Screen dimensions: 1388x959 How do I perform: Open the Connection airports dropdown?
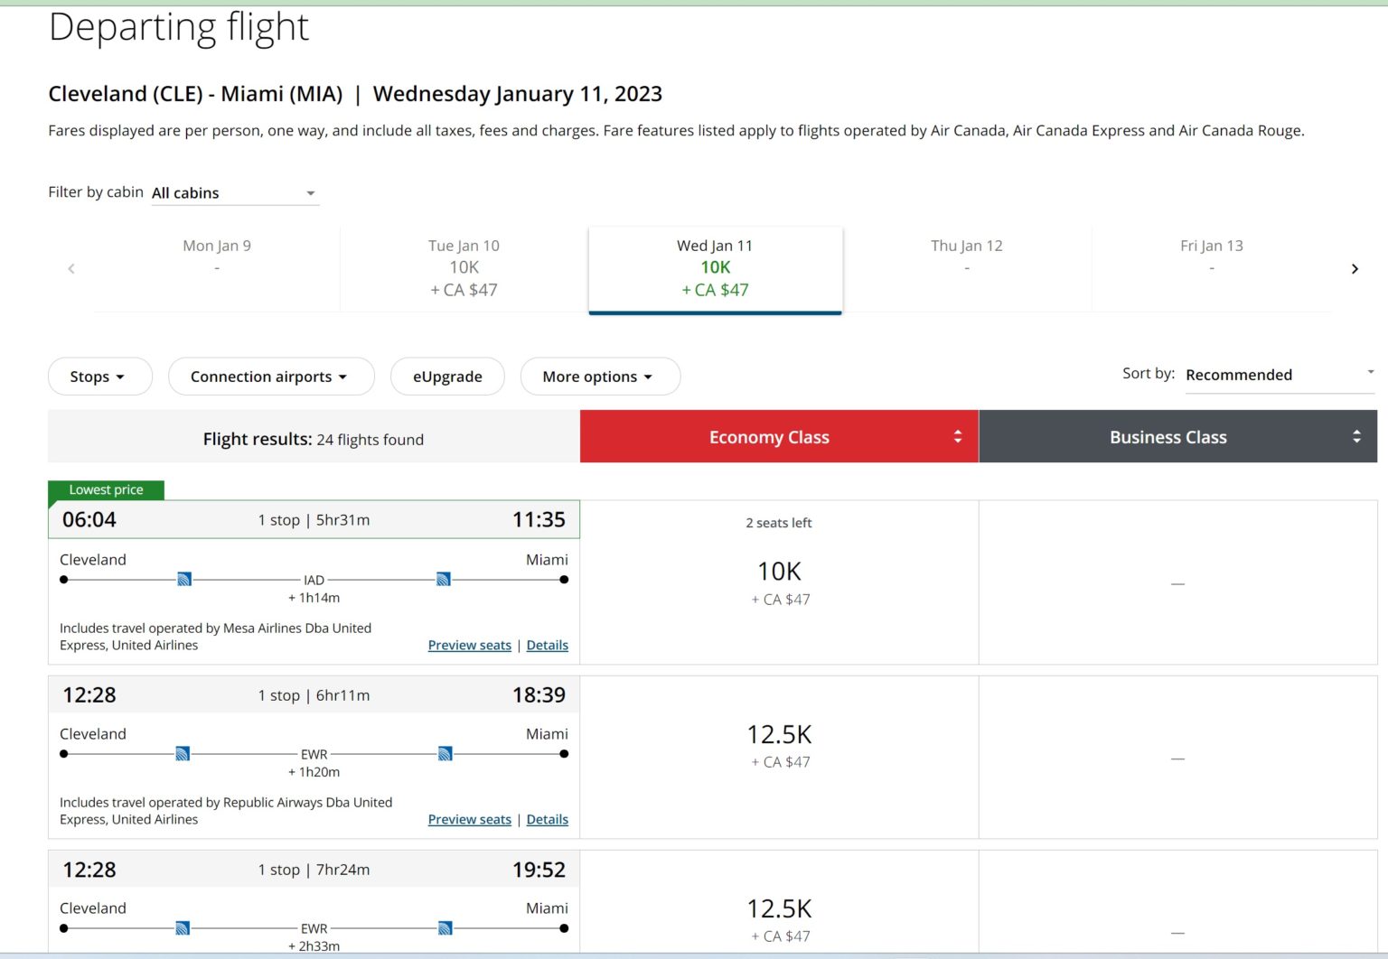point(270,377)
